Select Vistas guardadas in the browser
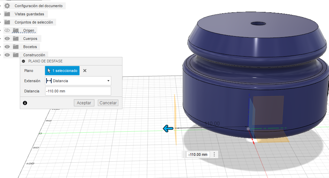The height and width of the screenshot is (178, 329). click(29, 14)
